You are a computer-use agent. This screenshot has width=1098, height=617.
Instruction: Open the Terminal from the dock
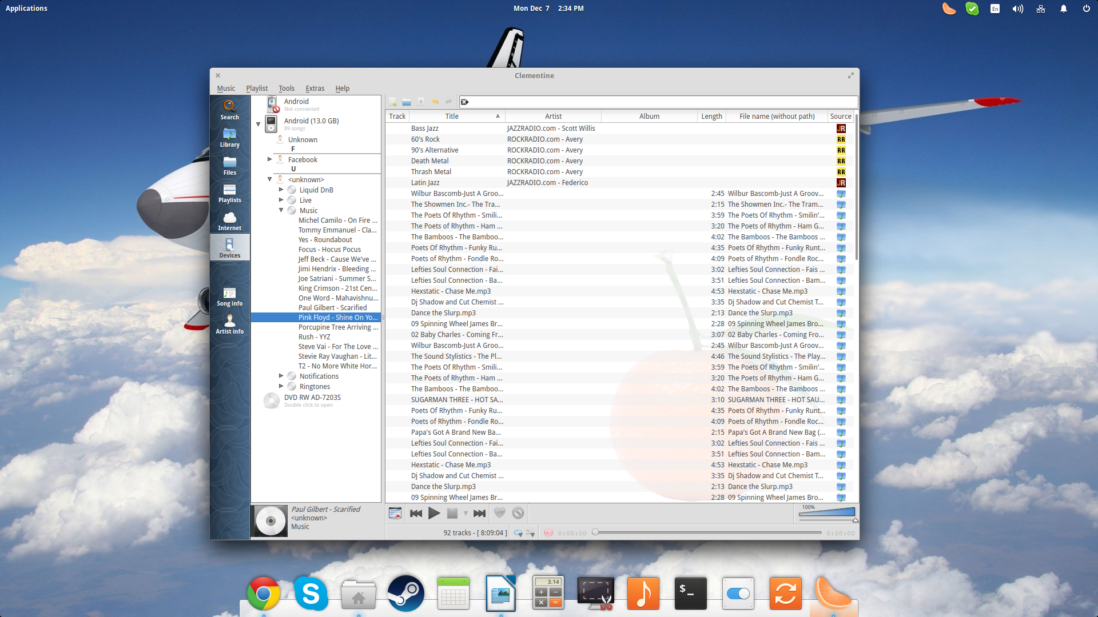(x=690, y=593)
